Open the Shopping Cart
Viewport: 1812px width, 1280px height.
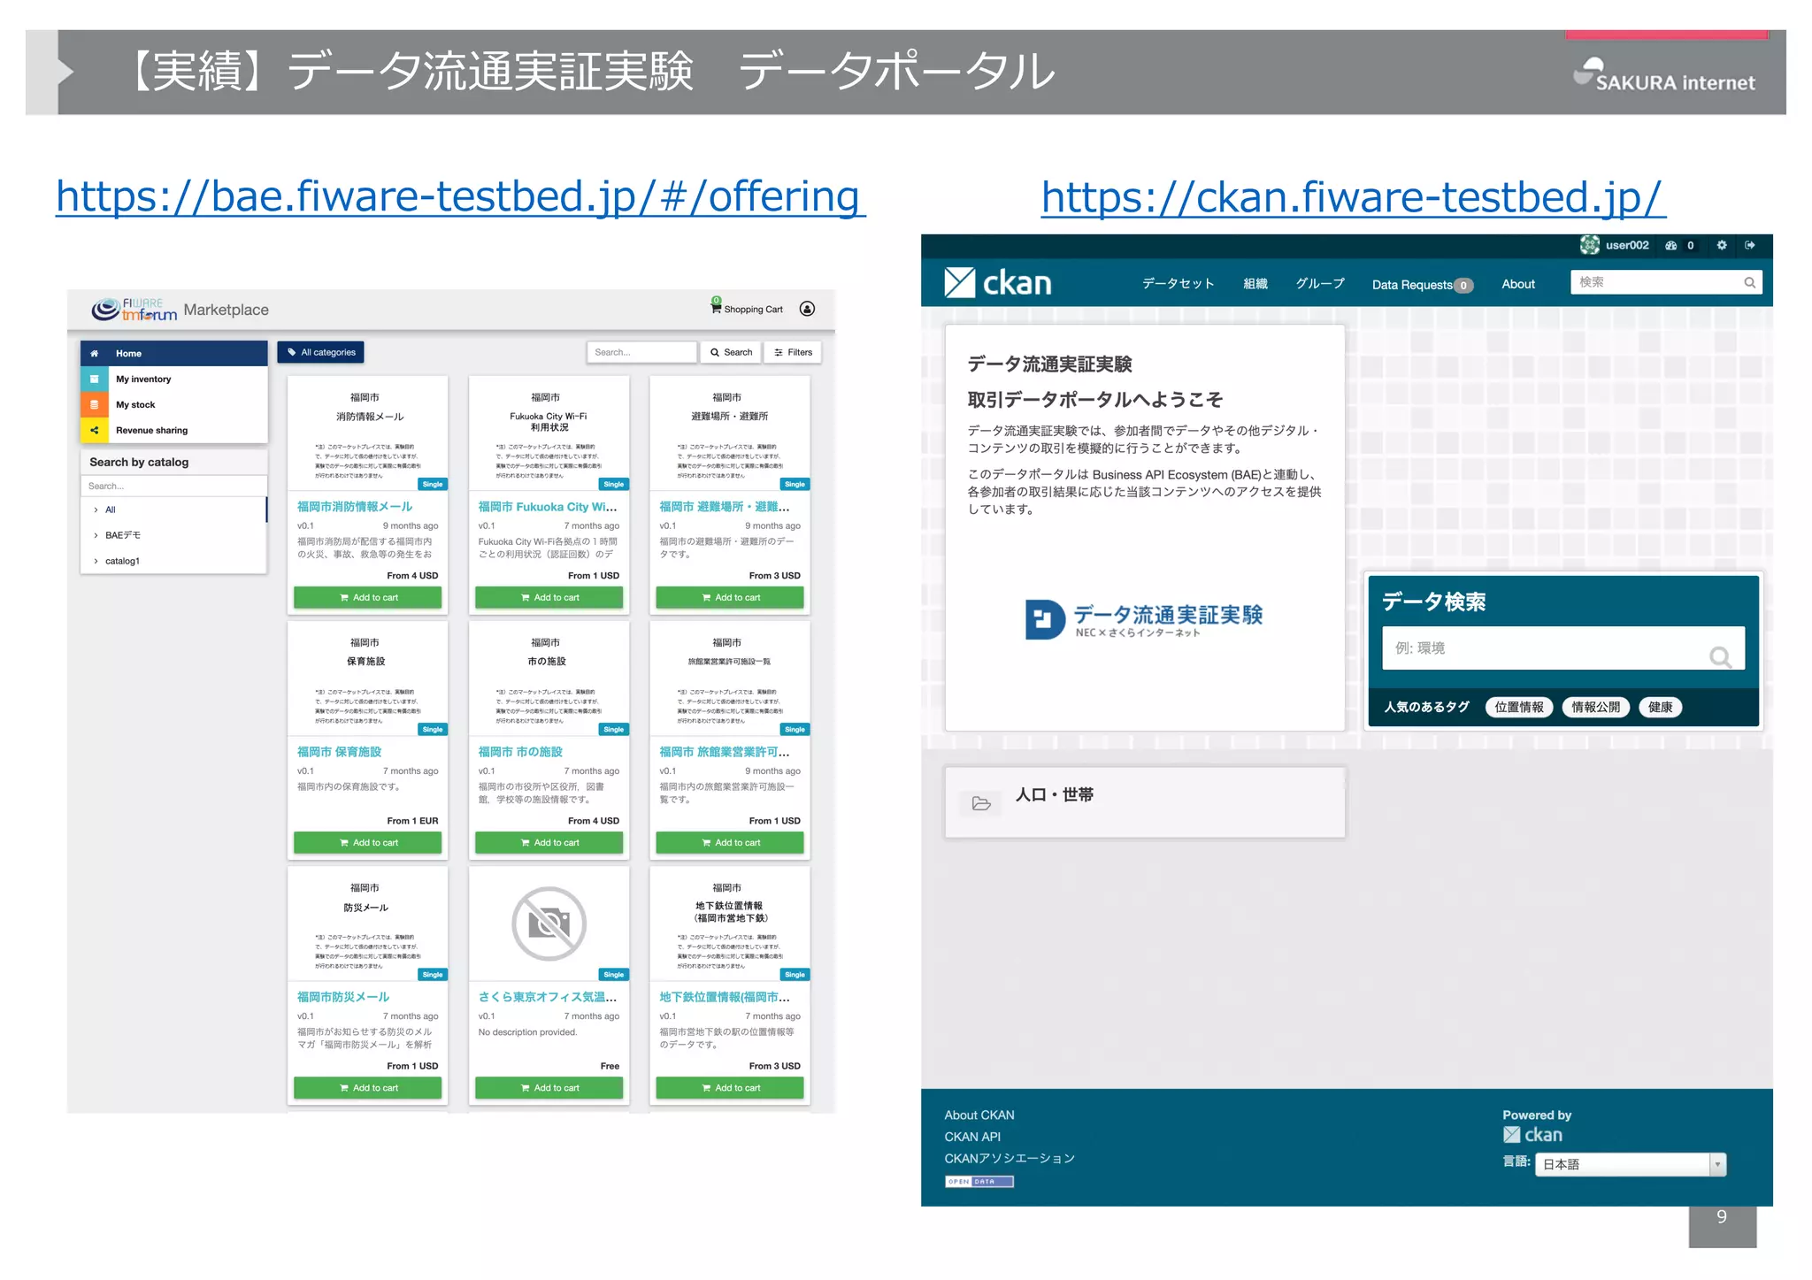pyautogui.click(x=747, y=309)
